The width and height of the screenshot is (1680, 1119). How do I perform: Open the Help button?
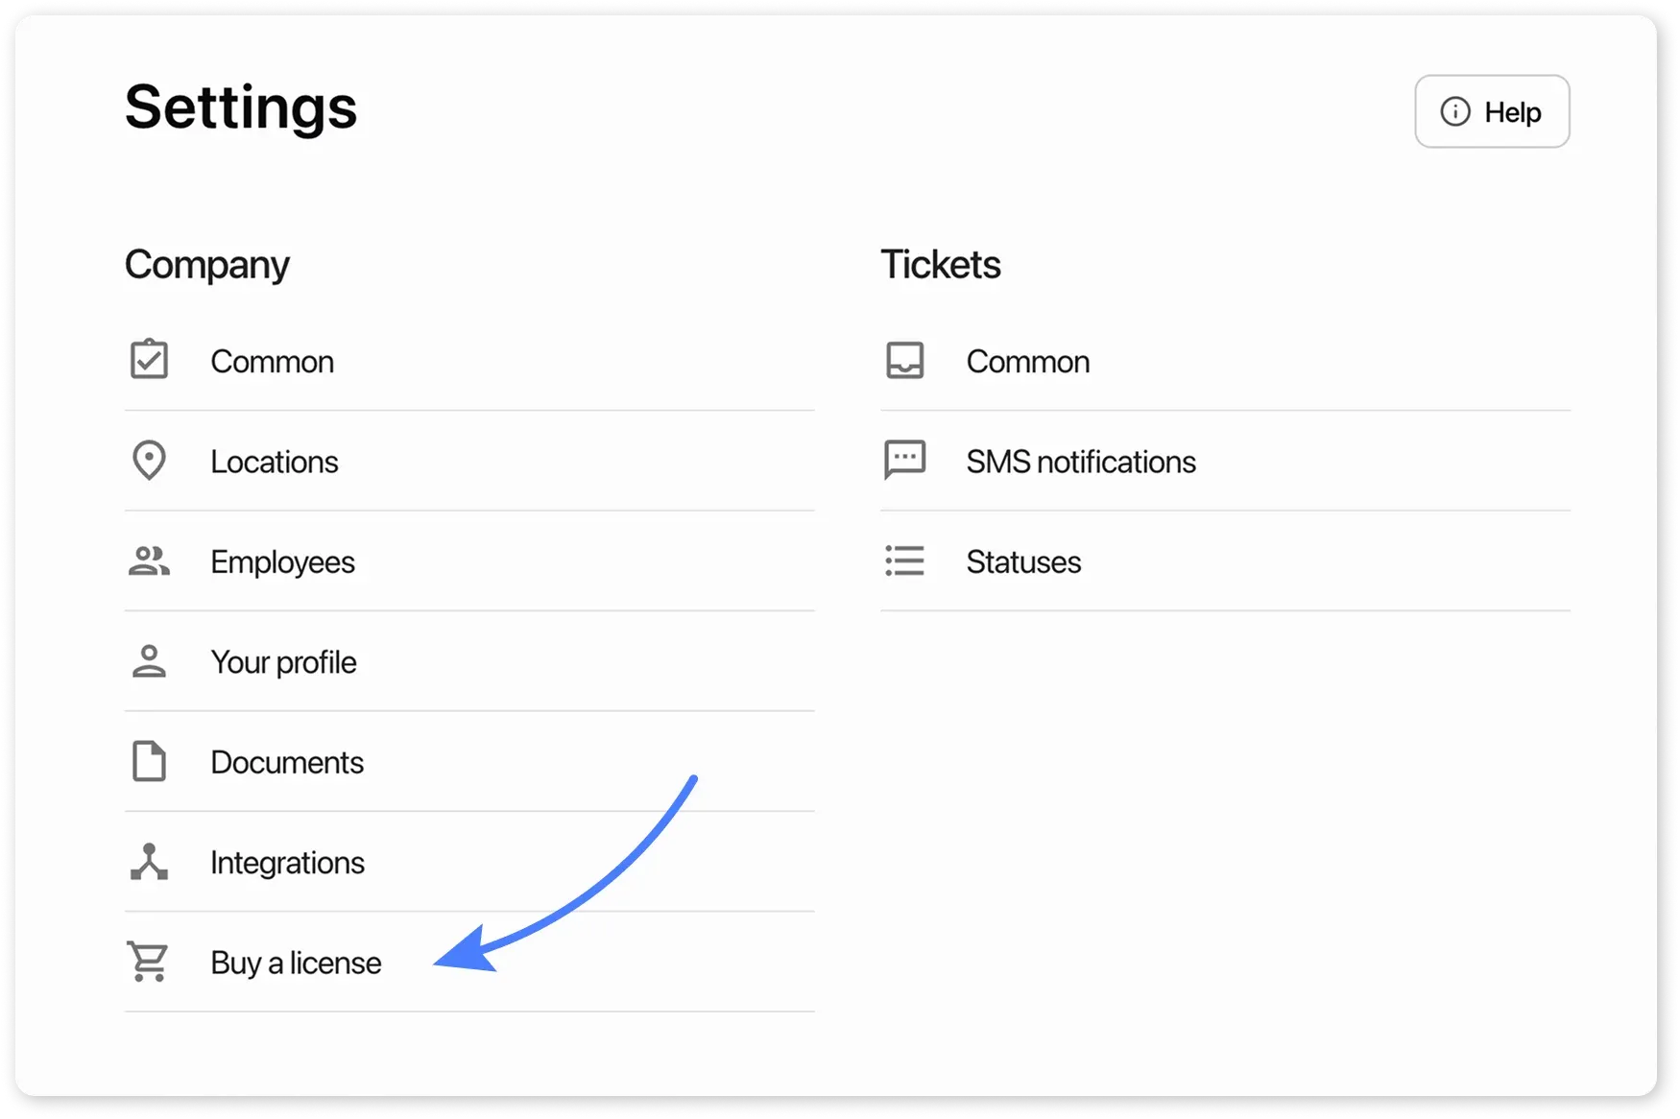coord(1492,112)
